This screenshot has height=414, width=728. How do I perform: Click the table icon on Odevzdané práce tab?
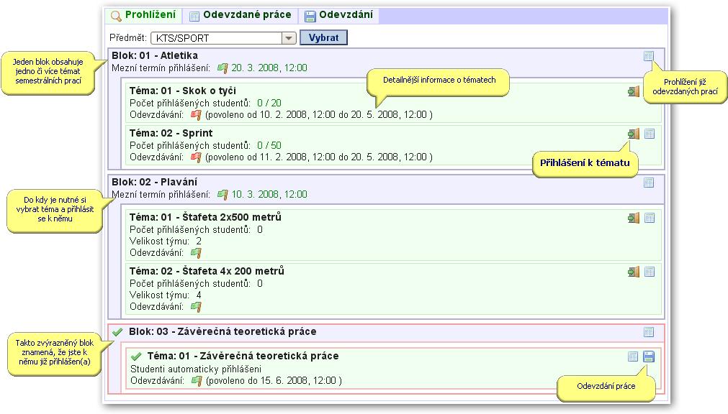(x=194, y=17)
